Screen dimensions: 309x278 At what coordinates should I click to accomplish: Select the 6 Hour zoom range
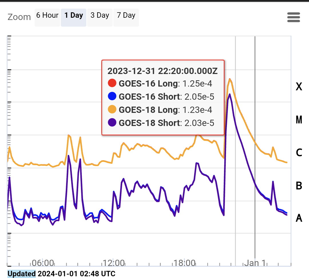(x=47, y=16)
